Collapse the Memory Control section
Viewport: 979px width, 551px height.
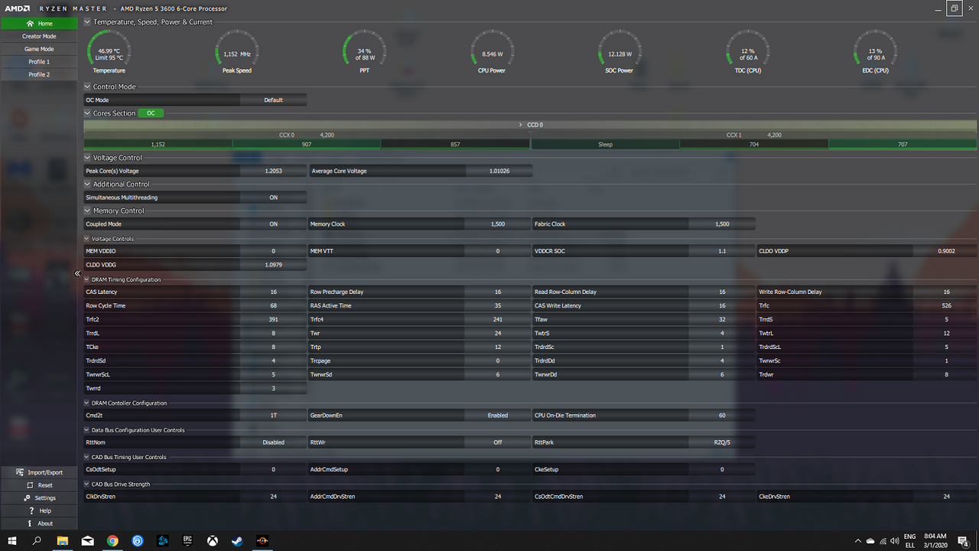(87, 210)
